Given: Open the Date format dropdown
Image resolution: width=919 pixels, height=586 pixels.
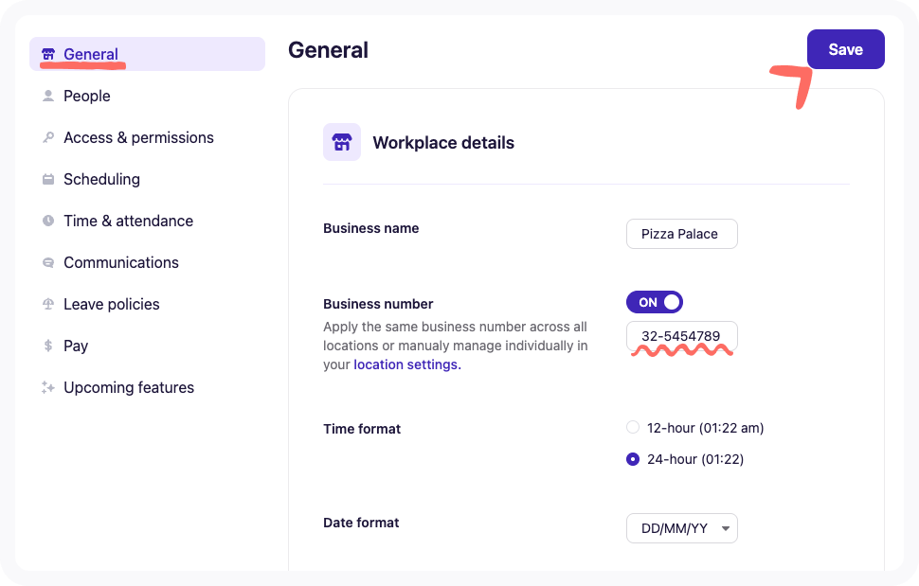Looking at the screenshot, I should click(x=681, y=528).
